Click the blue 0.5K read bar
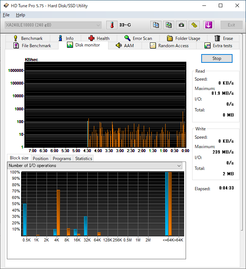 [x=25, y=220]
